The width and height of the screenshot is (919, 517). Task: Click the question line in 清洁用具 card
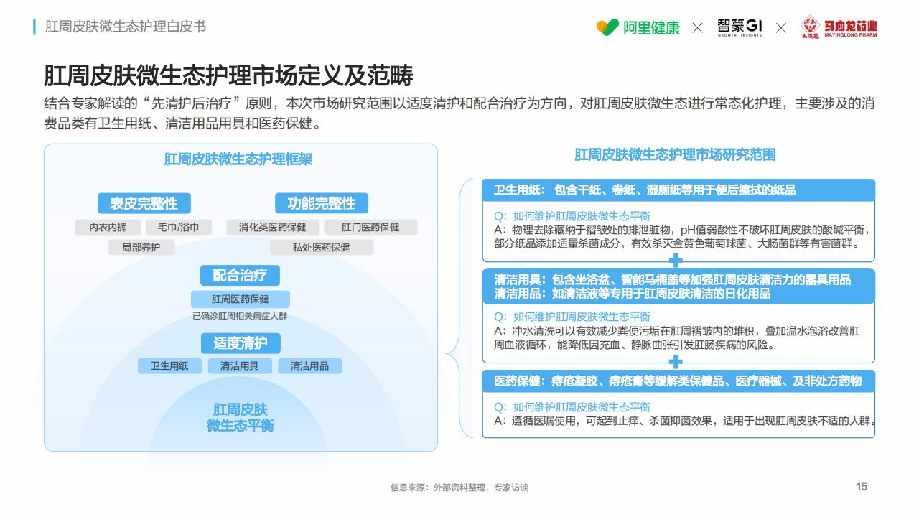pos(572,317)
